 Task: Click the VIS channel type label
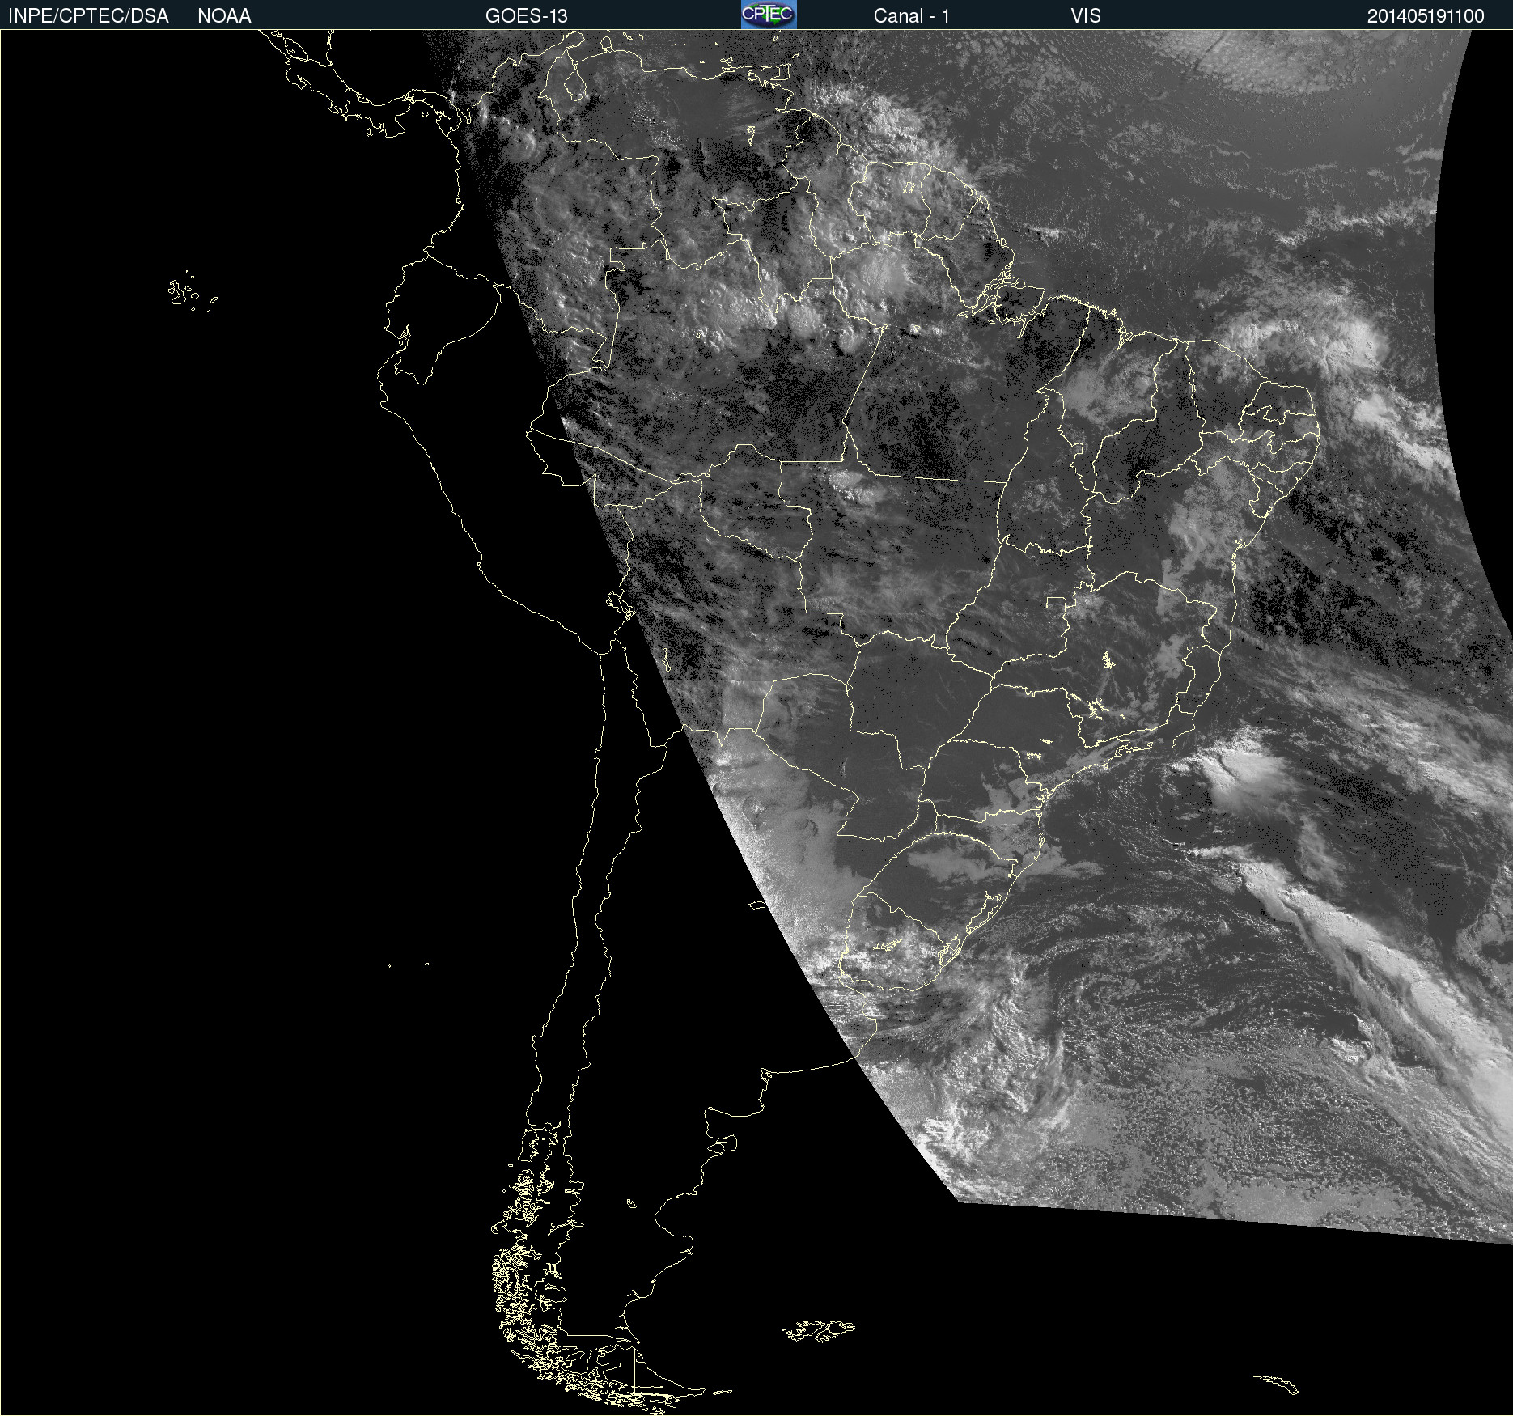(1085, 16)
